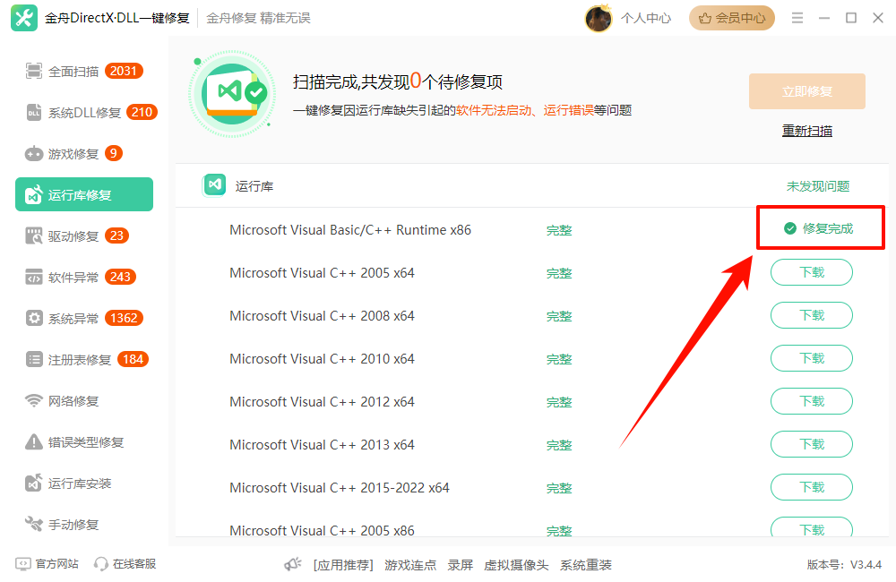The width and height of the screenshot is (896, 582).
Task: Click the megaphone announcement icon
Action: pyautogui.click(x=293, y=564)
